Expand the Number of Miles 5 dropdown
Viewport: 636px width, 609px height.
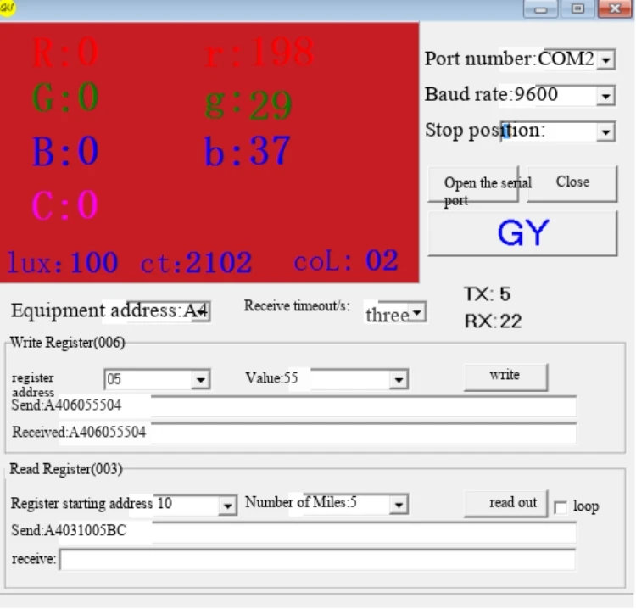[399, 505]
